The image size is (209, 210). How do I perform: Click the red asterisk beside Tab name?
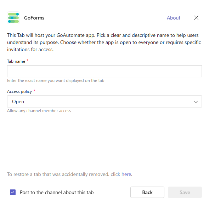pyautogui.click(x=28, y=60)
